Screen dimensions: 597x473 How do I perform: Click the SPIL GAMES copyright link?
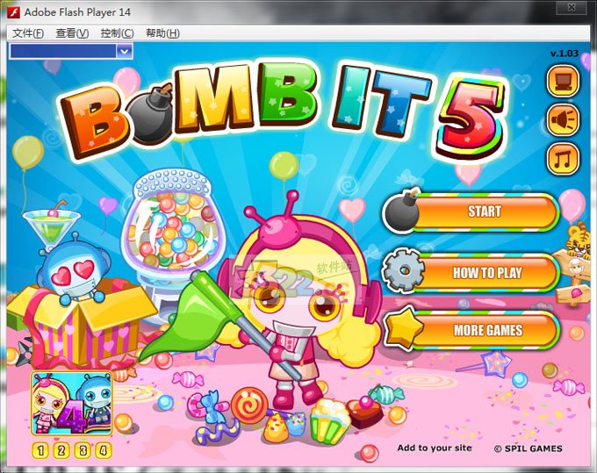point(529,448)
